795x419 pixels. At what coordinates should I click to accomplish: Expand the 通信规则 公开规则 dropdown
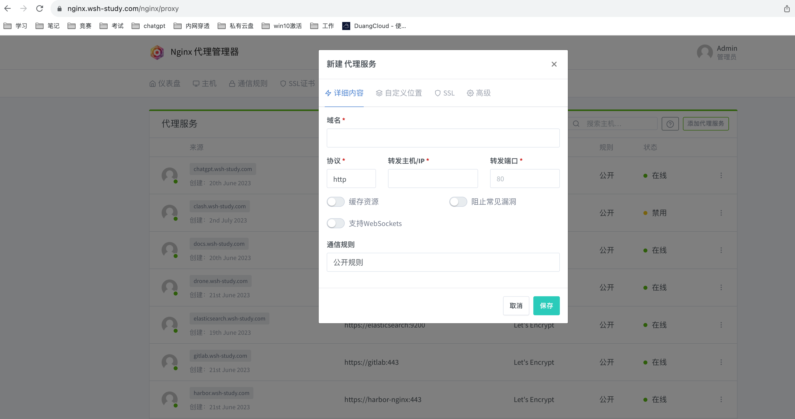click(x=443, y=262)
